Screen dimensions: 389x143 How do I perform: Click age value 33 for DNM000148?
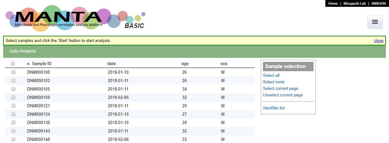tap(184, 139)
